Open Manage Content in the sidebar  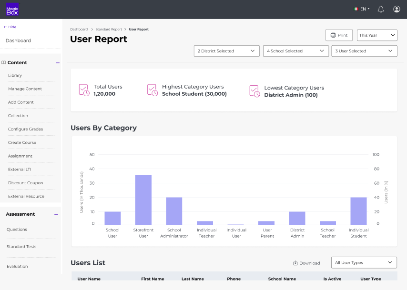click(x=25, y=89)
